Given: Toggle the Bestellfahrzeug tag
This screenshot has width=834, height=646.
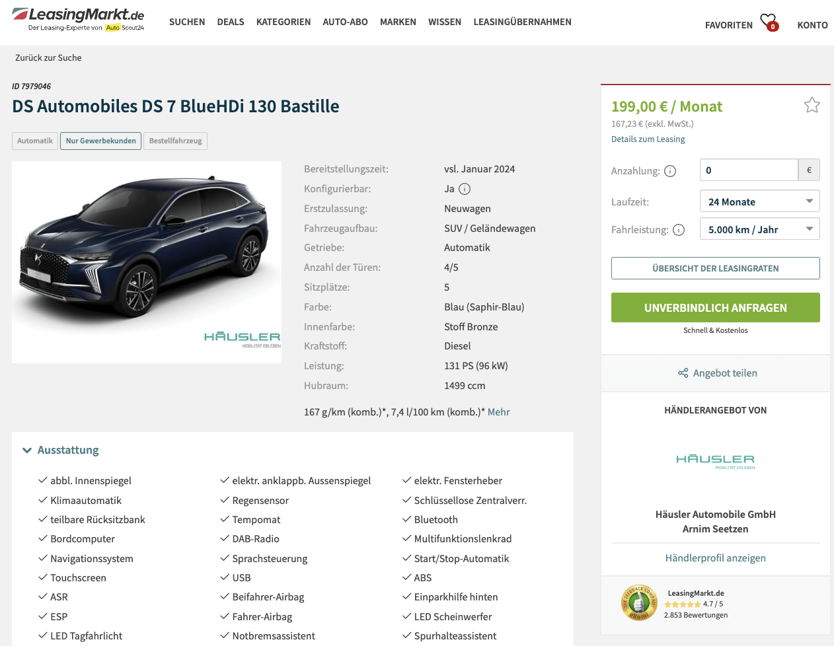Looking at the screenshot, I should click(175, 141).
